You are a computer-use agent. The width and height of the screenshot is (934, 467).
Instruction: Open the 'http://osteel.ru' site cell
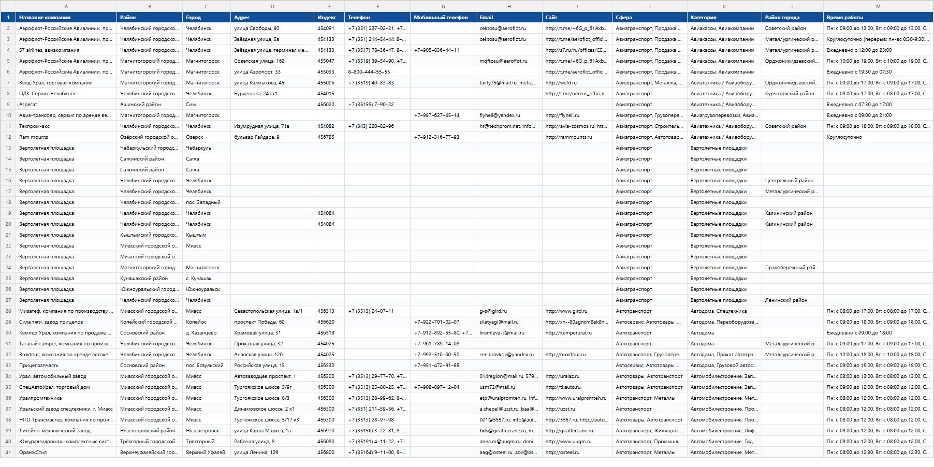[x=577, y=452]
